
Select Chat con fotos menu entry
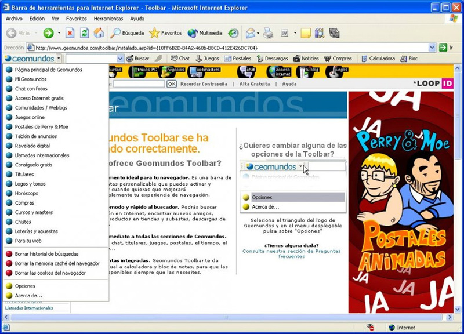(x=56, y=89)
